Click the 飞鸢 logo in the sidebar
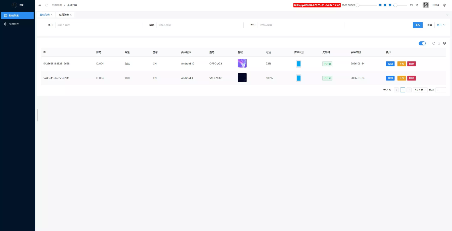Image resolution: width=452 pixels, height=231 pixels. pos(18,5)
